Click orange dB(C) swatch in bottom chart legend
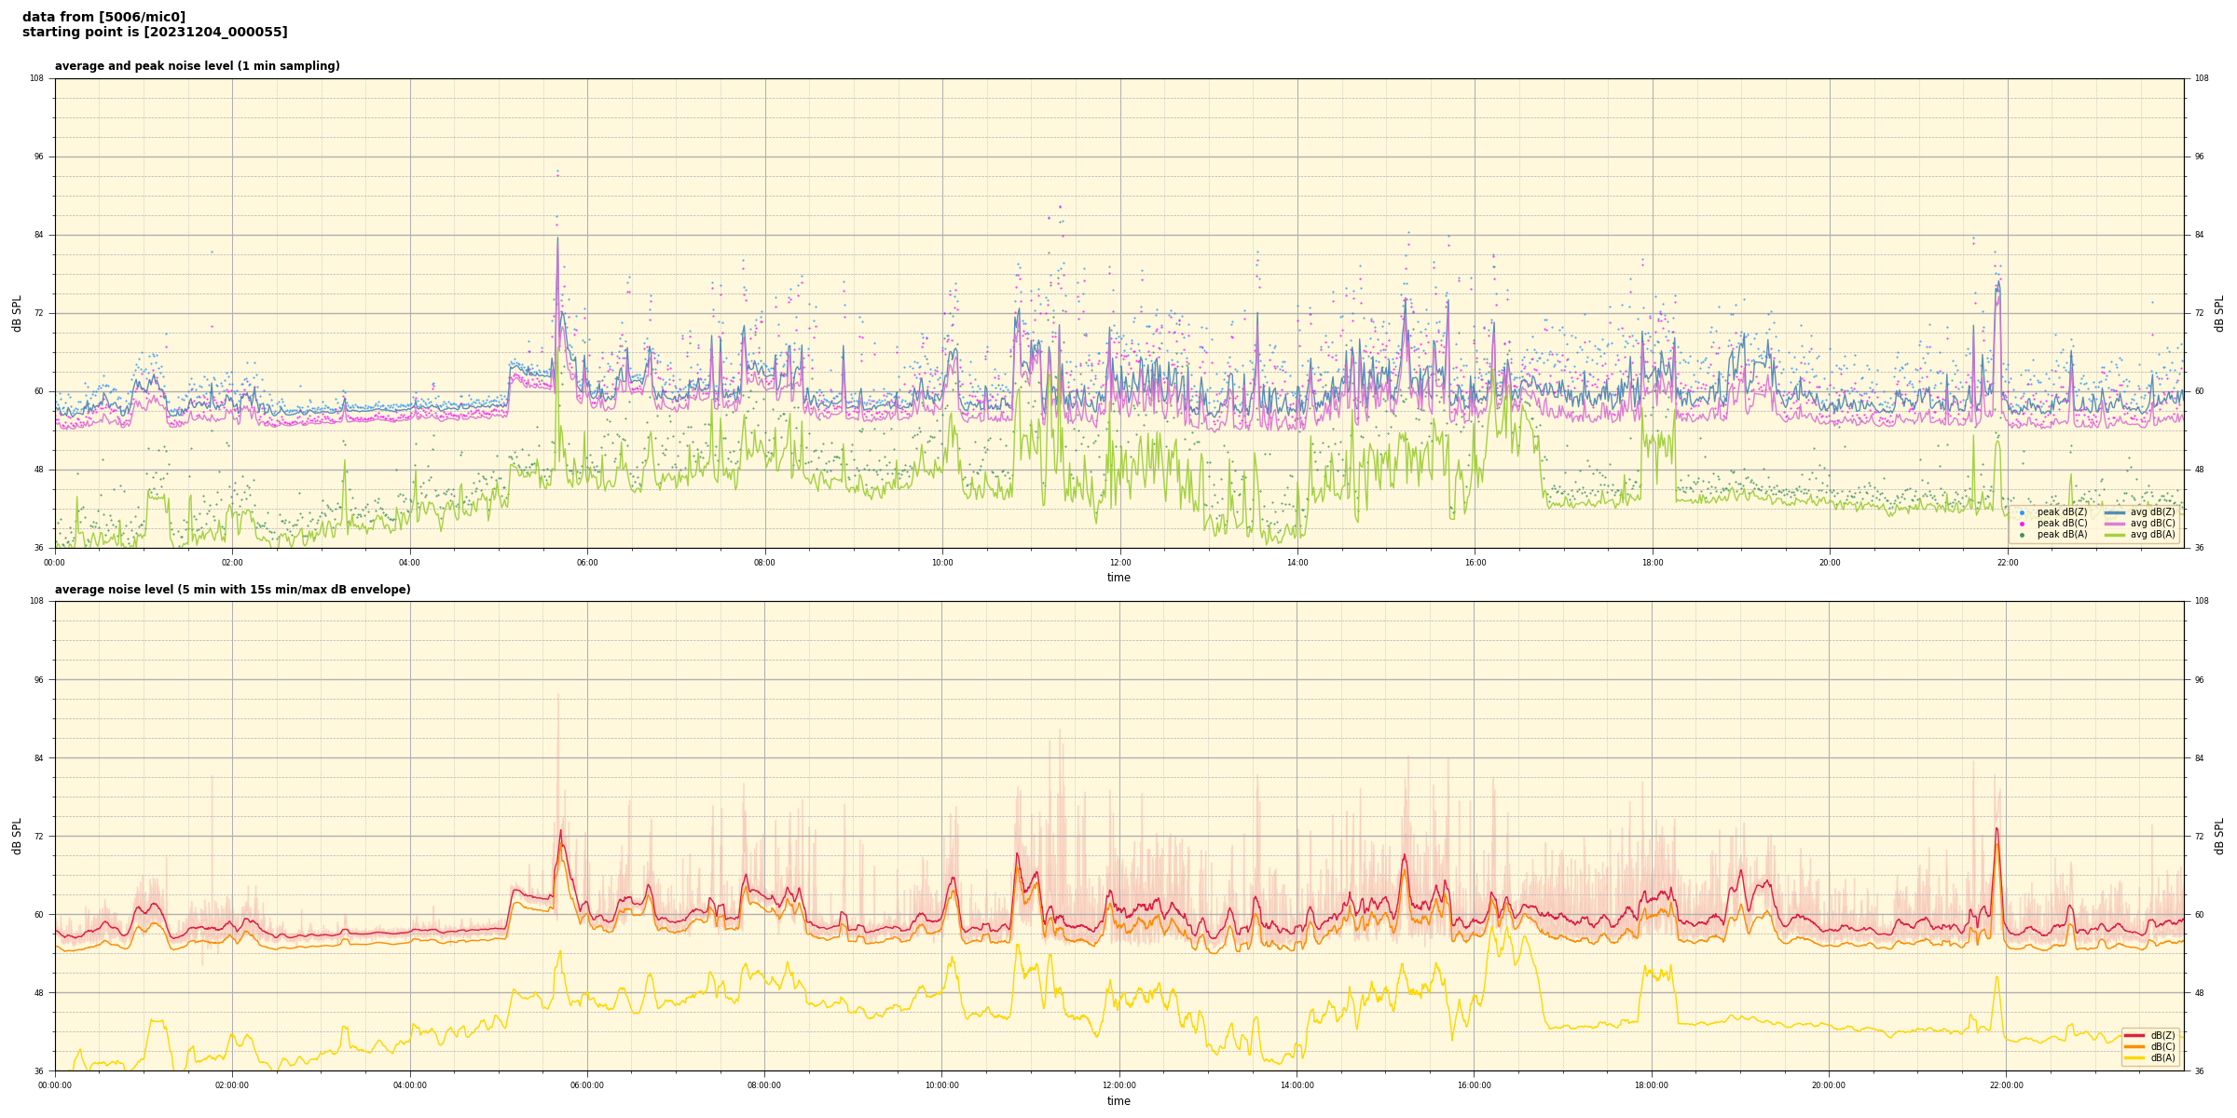Screen dimensions: 2237x1118 pos(2134,1046)
